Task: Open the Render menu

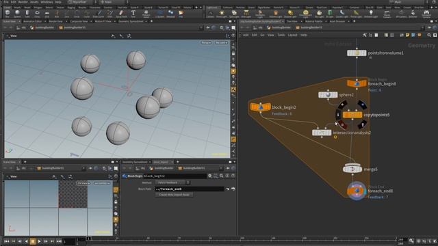Action: [23, 2]
